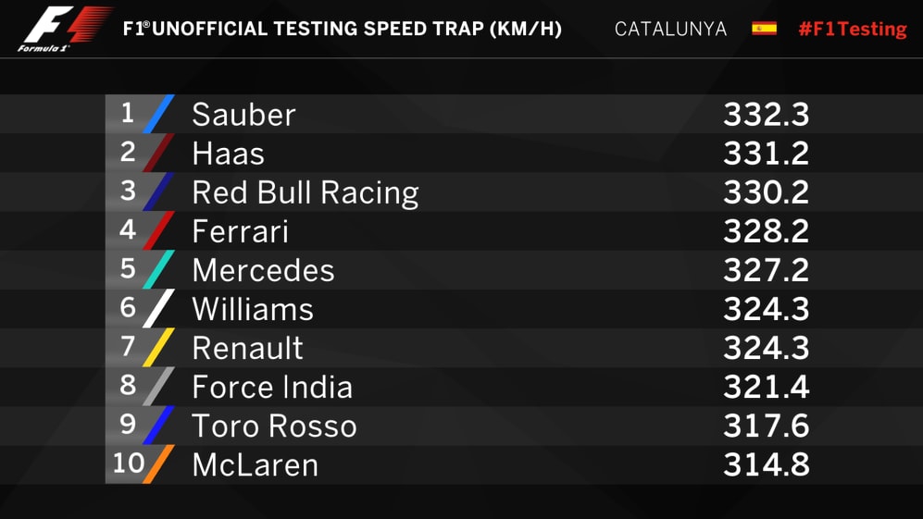Click Ferrari's red team color stripe
Screen dimensions: 923x519
click(158, 230)
